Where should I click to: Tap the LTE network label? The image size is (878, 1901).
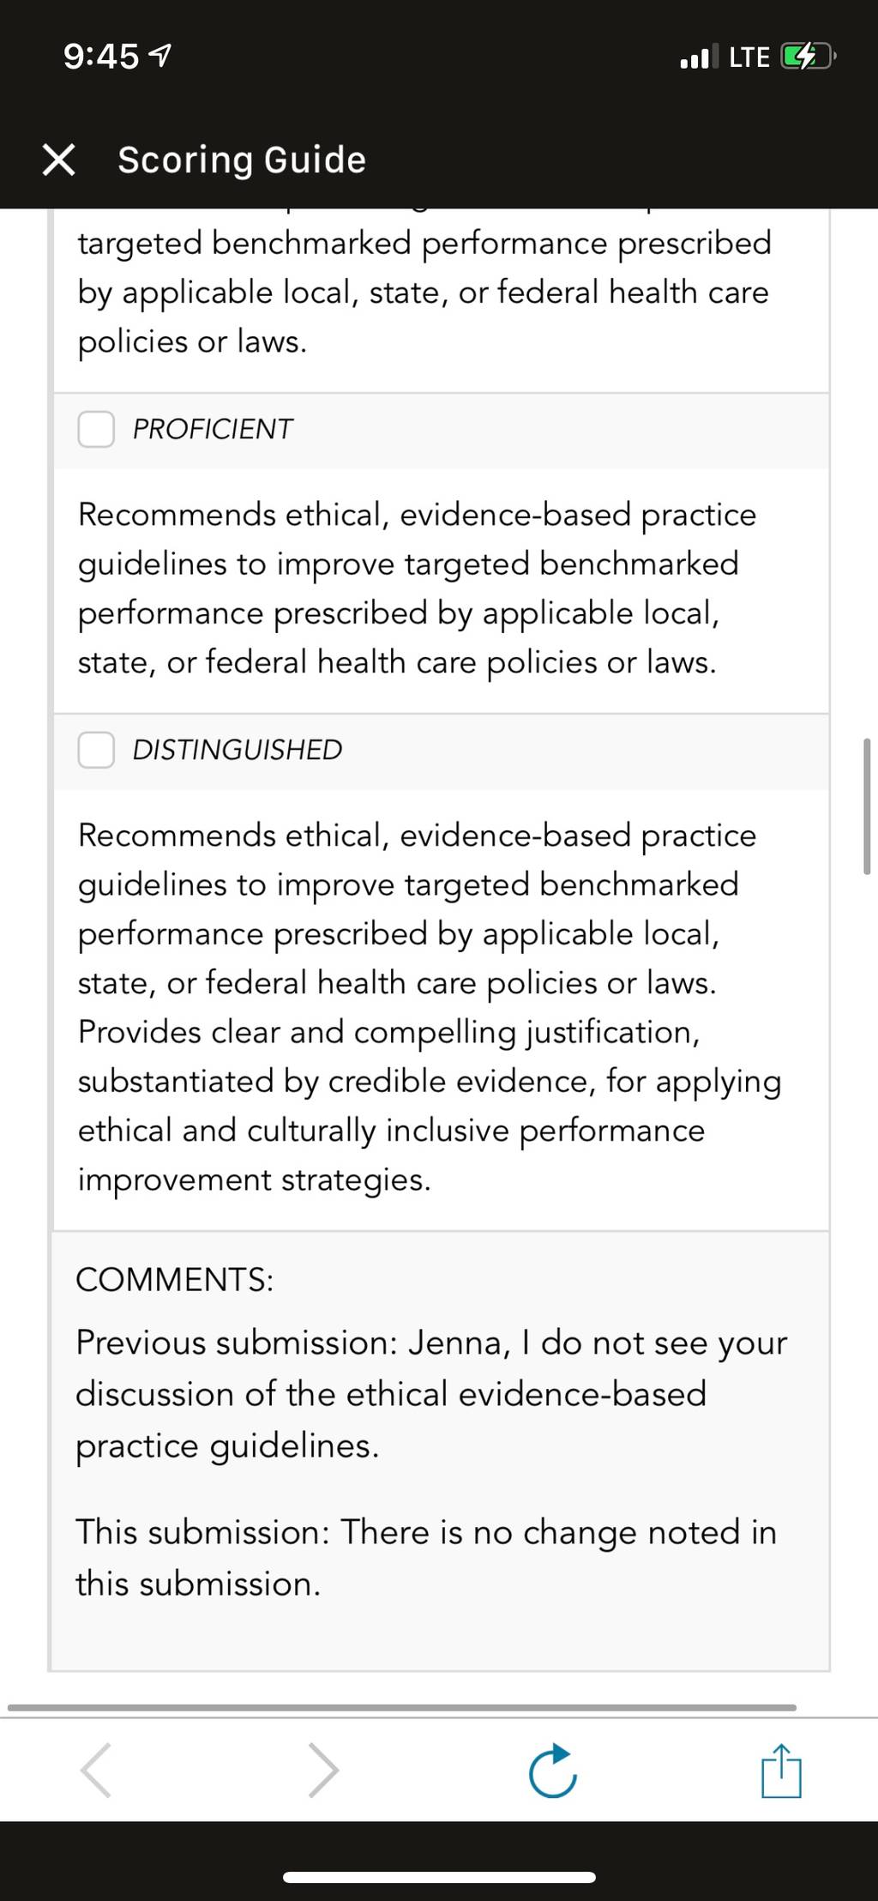[x=749, y=57]
